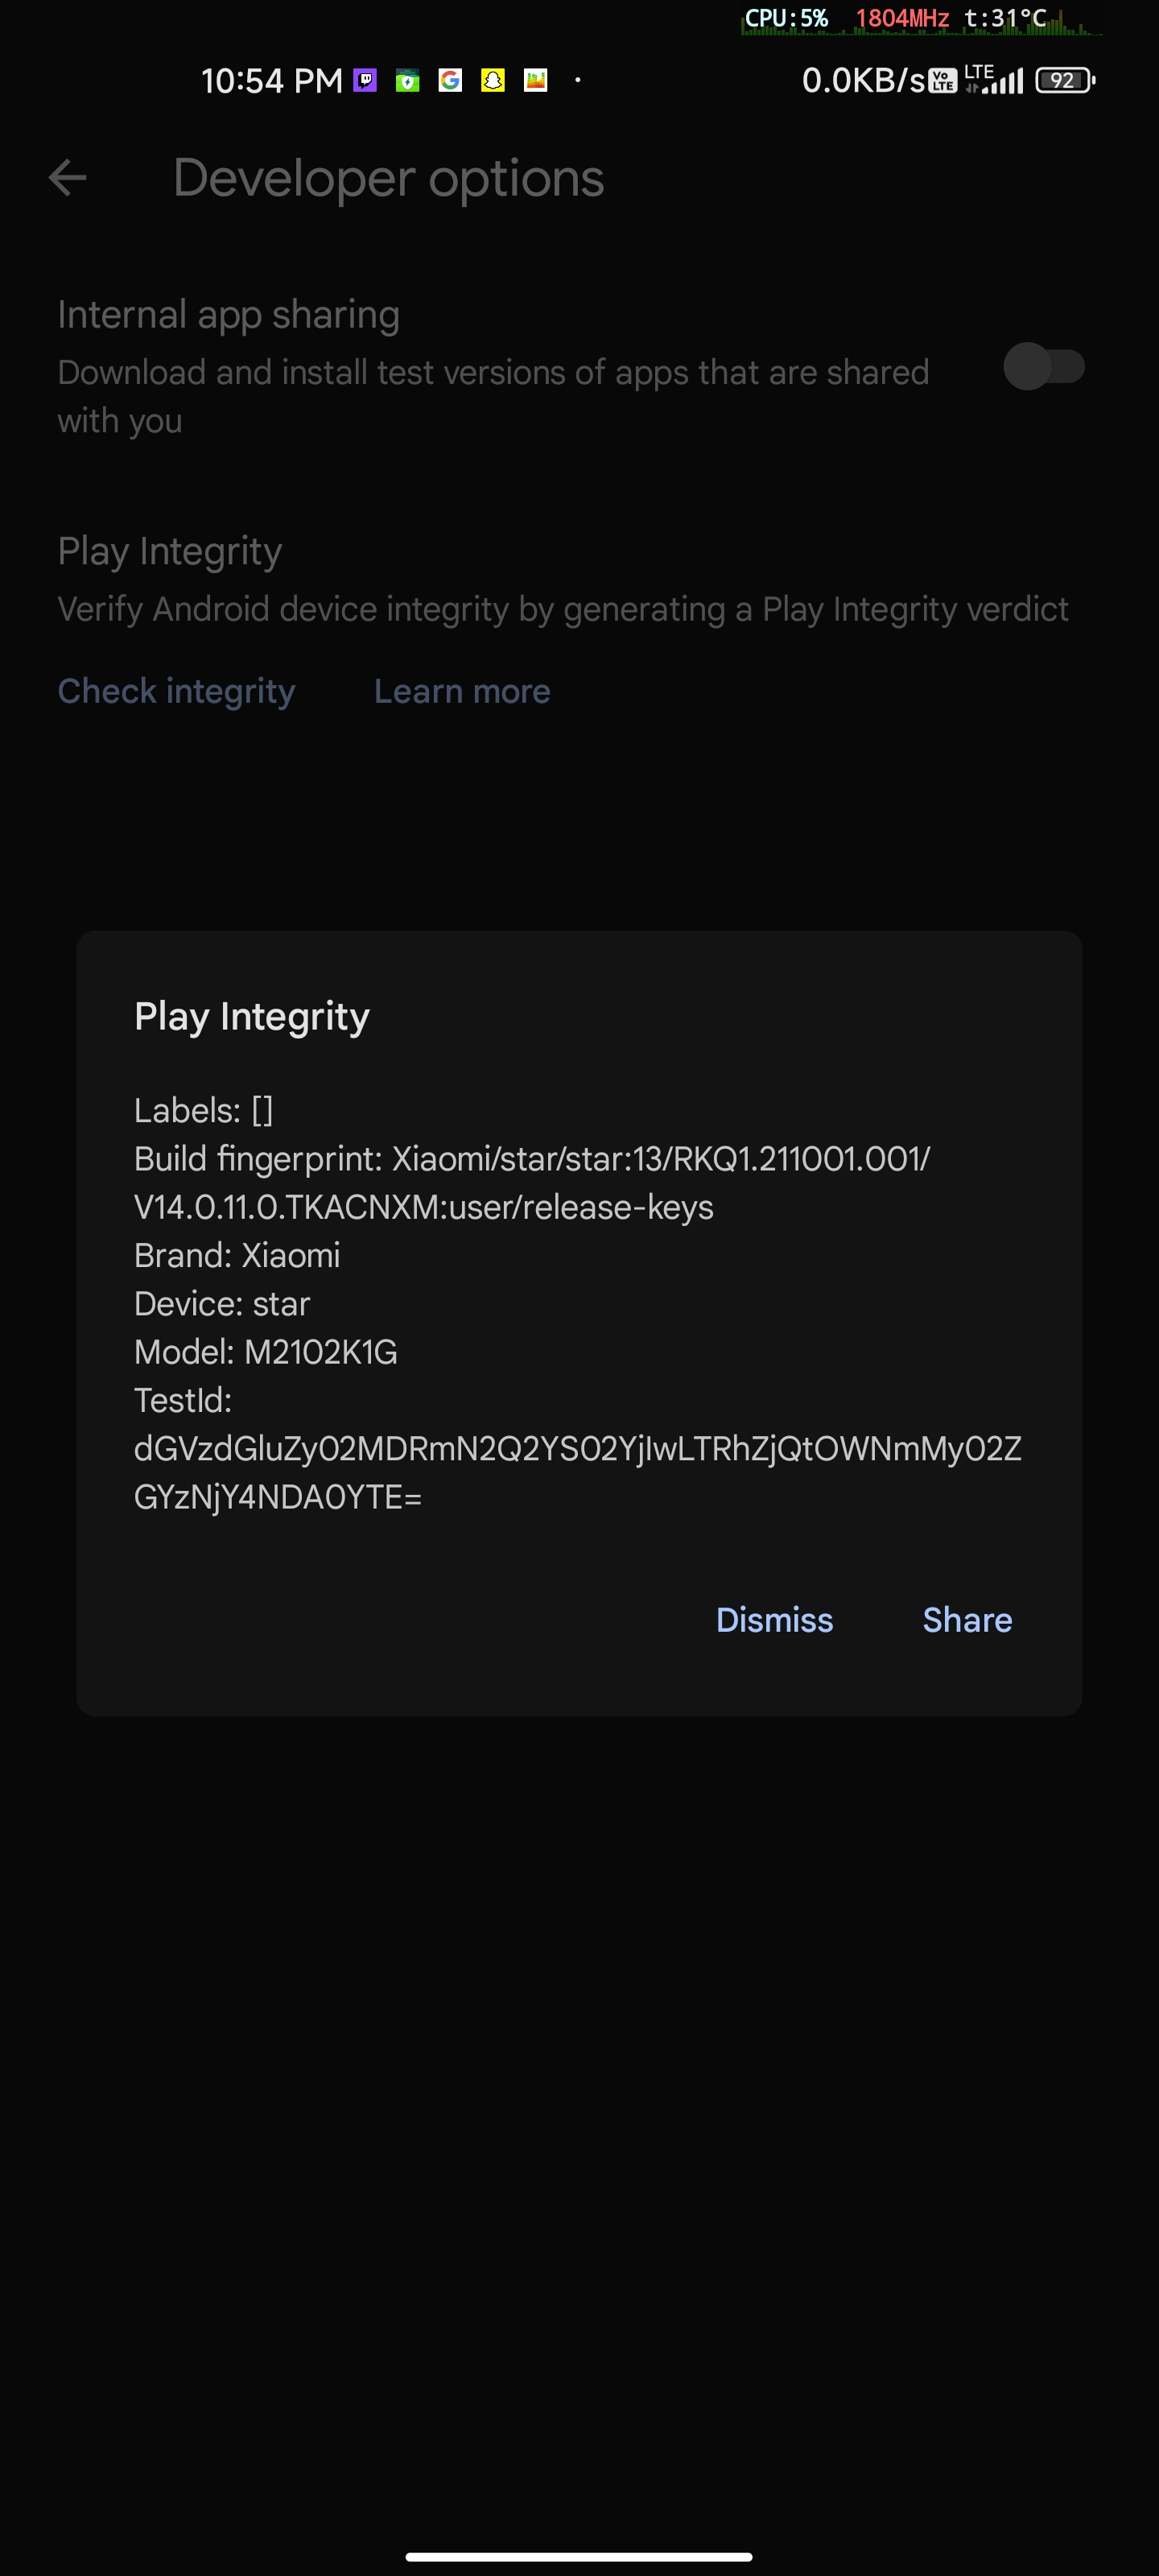Tap the colorful bar chart notification icon

point(536,81)
